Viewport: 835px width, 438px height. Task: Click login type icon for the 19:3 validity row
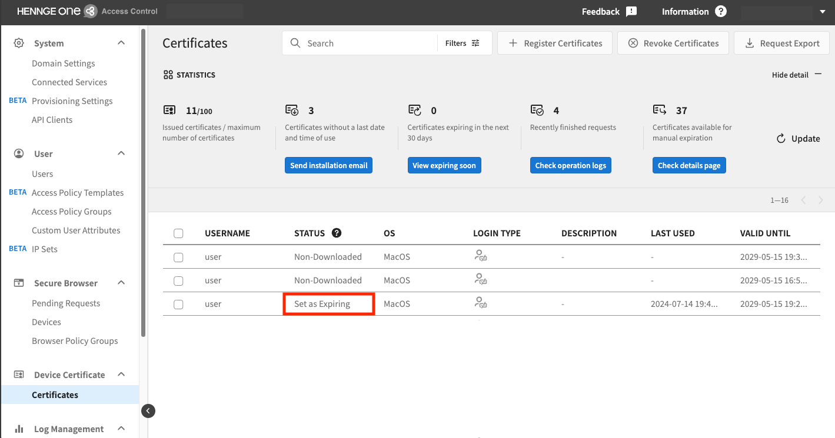(x=481, y=256)
